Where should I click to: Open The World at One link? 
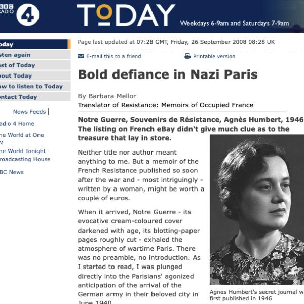click(x=22, y=135)
